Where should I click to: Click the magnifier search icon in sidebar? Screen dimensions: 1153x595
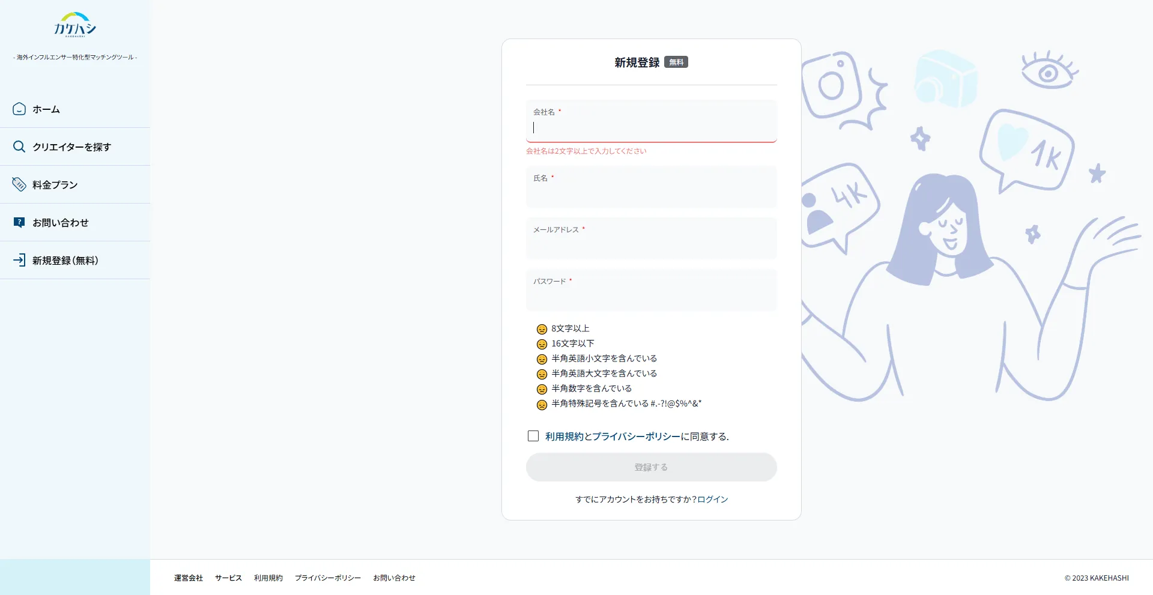(x=19, y=146)
